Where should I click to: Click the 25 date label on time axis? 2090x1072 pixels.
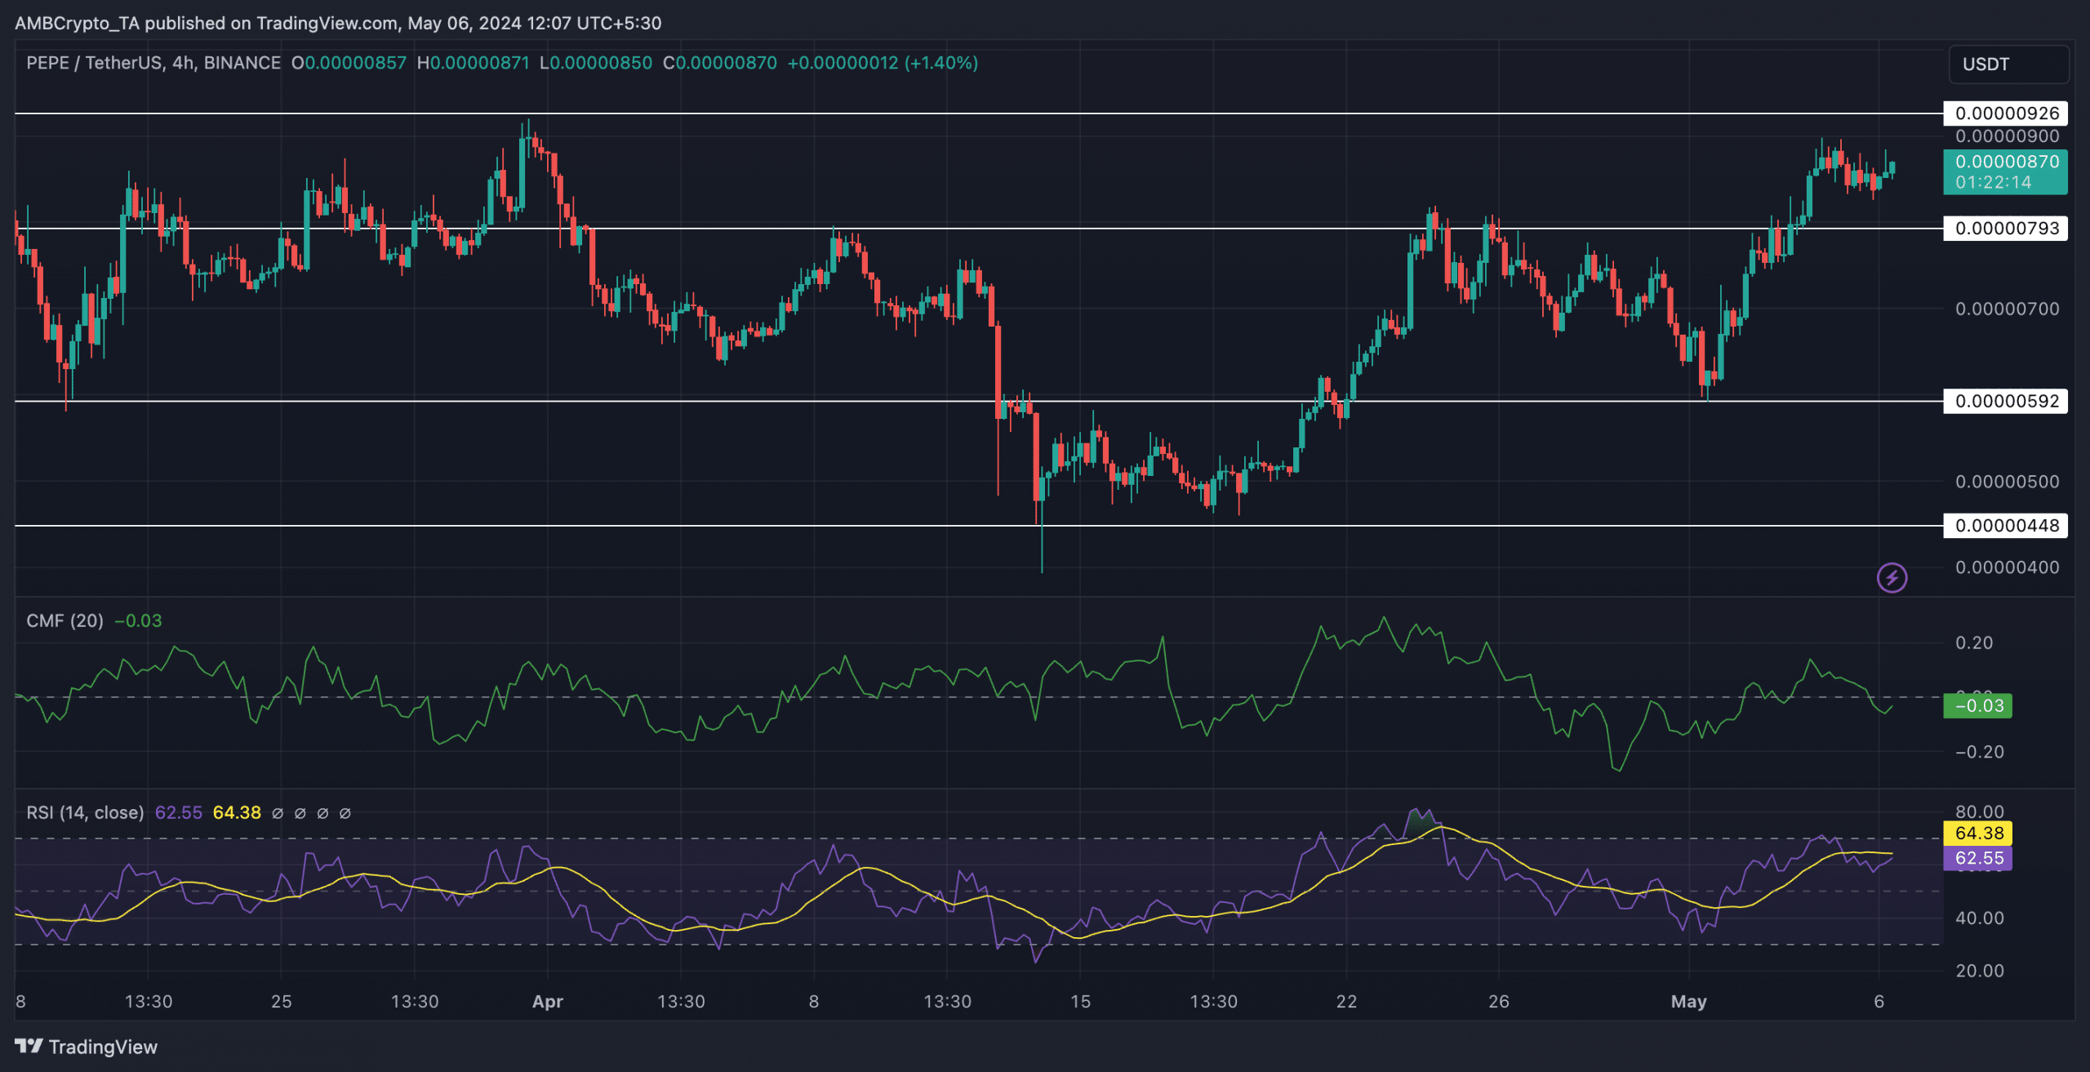[x=281, y=1002]
